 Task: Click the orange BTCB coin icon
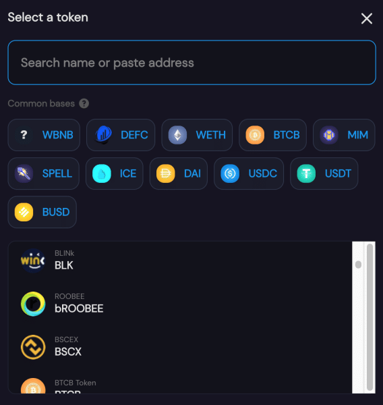[x=255, y=135]
